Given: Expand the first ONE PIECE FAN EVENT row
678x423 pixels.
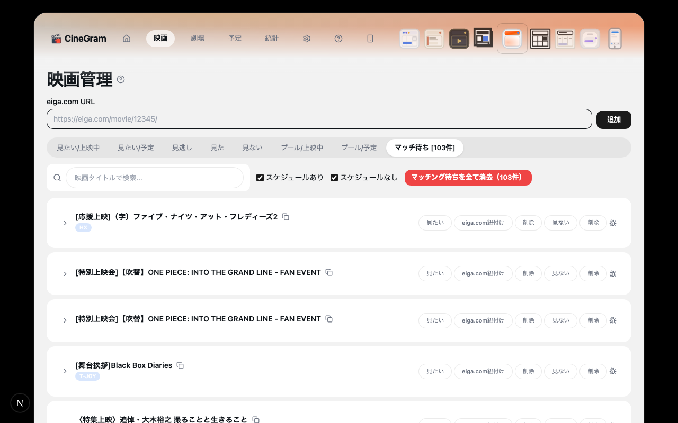Looking at the screenshot, I should pyautogui.click(x=65, y=274).
